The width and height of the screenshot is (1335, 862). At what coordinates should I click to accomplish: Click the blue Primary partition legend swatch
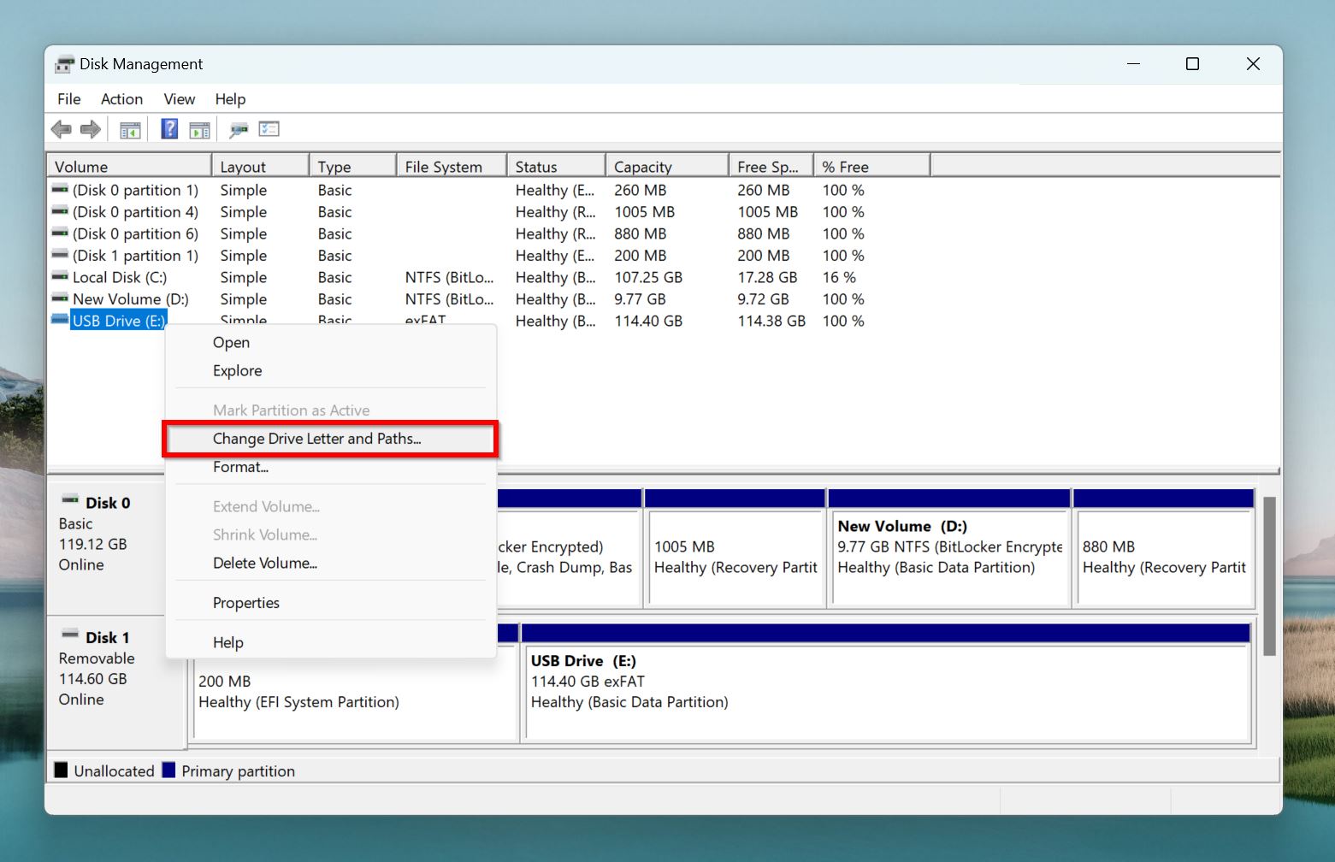pyautogui.click(x=168, y=770)
